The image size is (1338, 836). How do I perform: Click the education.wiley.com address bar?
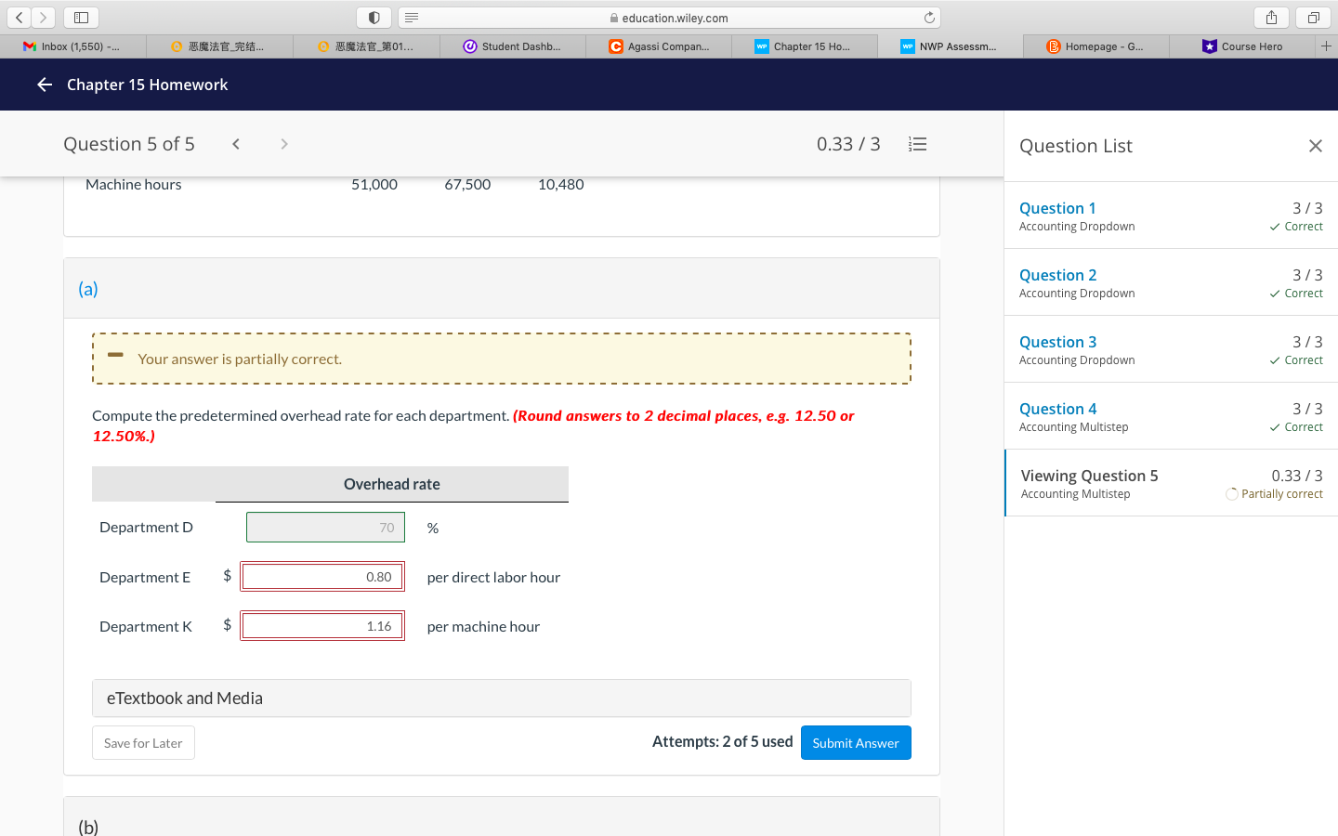(669, 18)
